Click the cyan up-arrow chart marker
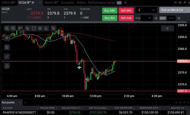 79,68
